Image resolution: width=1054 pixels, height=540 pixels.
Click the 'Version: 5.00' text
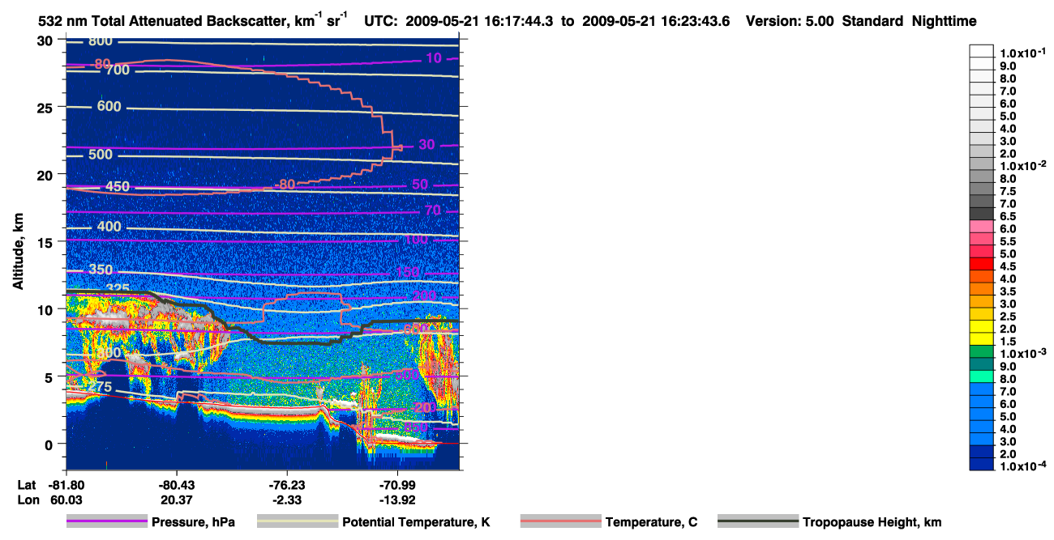coord(791,22)
